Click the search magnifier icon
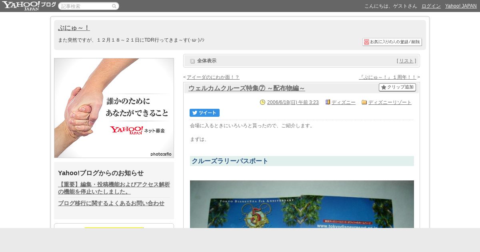Image resolution: width=480 pixels, height=252 pixels. point(114,6)
